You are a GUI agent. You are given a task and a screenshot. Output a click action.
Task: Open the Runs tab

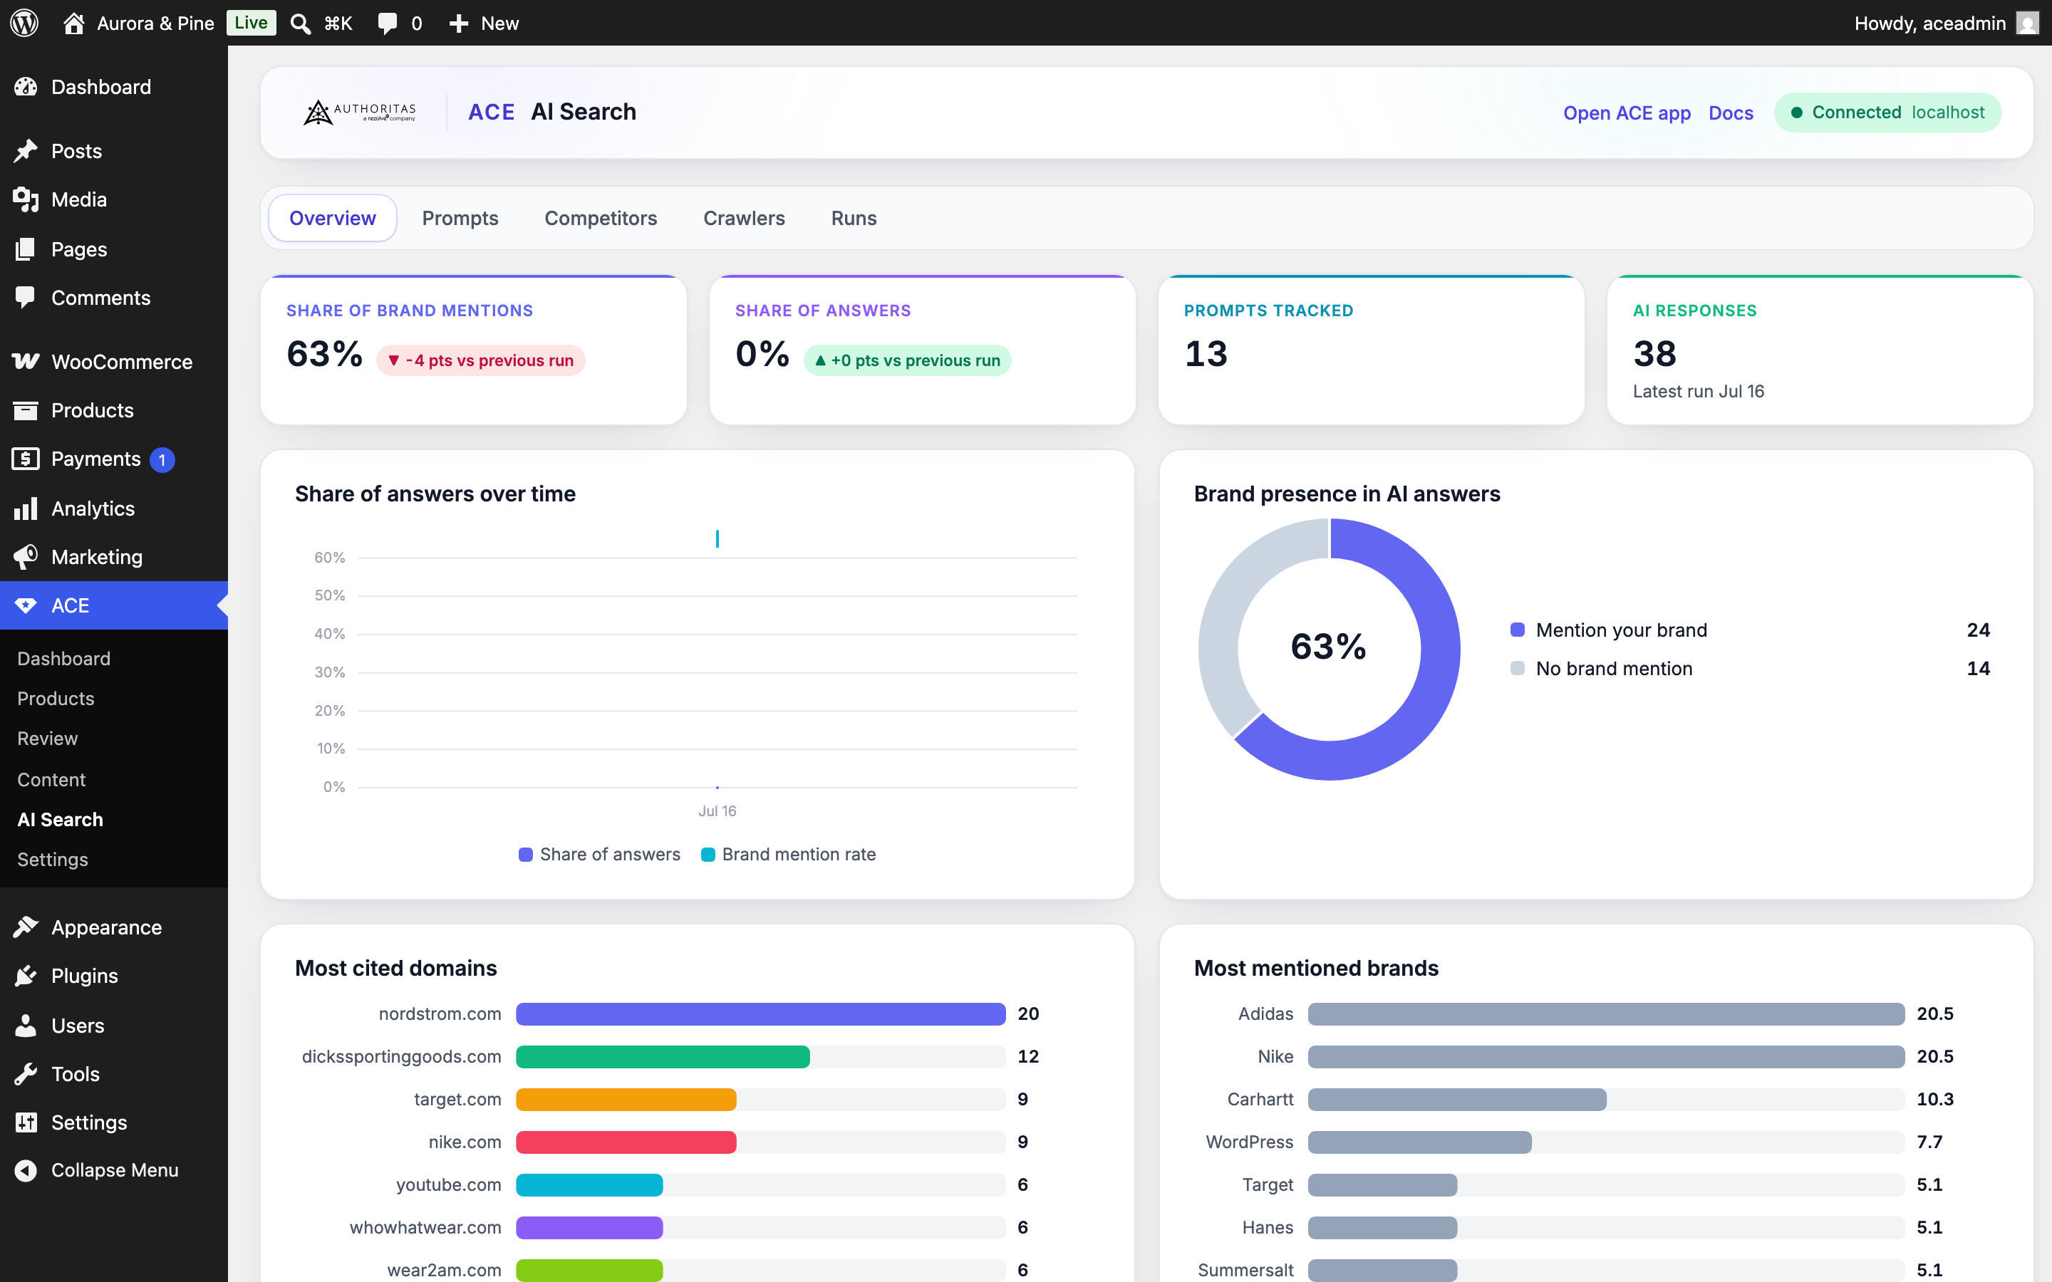(854, 218)
